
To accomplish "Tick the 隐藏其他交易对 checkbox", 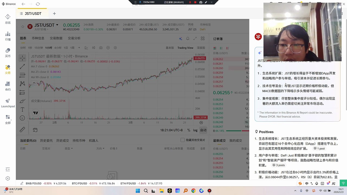I will point(182,140).
